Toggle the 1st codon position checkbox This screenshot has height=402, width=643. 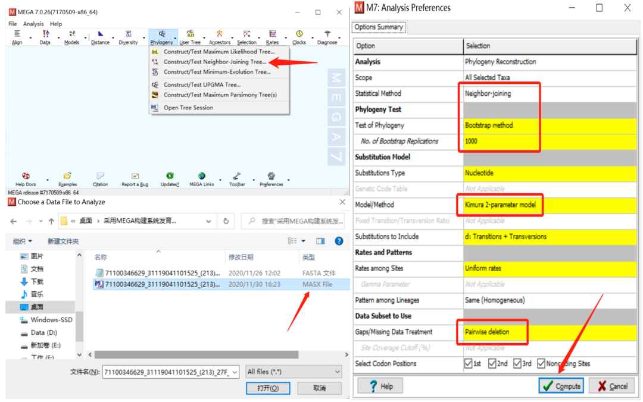coord(469,363)
